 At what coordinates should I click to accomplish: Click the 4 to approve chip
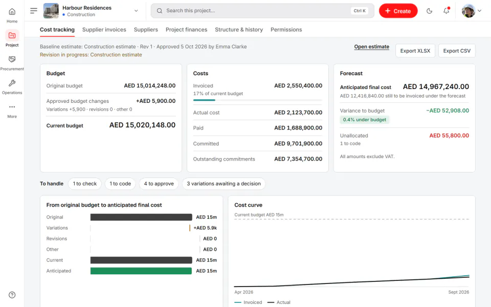click(159, 184)
